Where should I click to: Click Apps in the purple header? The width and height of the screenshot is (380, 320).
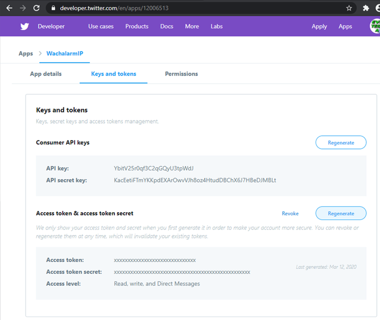(x=345, y=26)
